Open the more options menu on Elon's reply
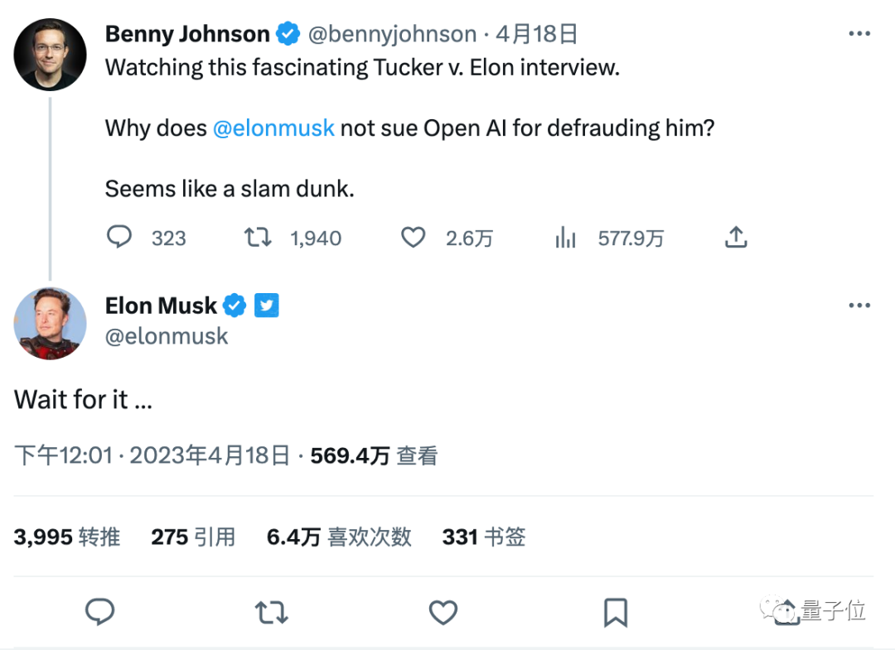The height and width of the screenshot is (650, 895). (859, 305)
